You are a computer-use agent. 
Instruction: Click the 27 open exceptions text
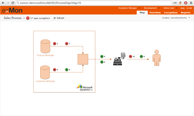[40, 18]
